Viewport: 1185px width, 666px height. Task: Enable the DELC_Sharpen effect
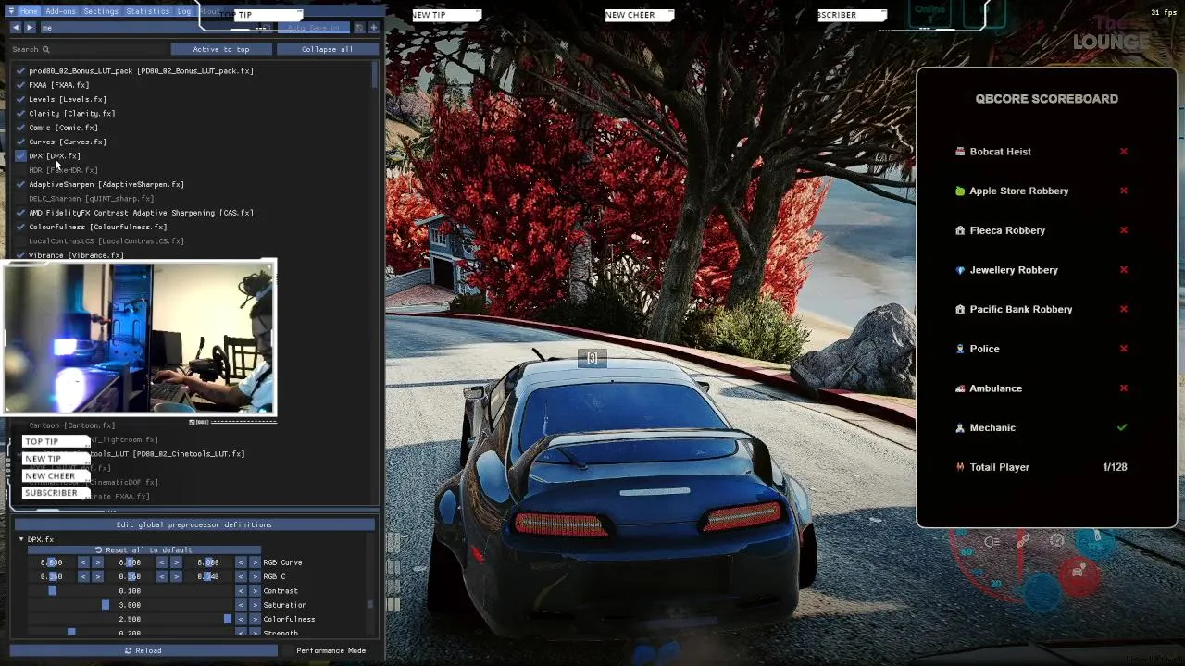[x=20, y=199]
